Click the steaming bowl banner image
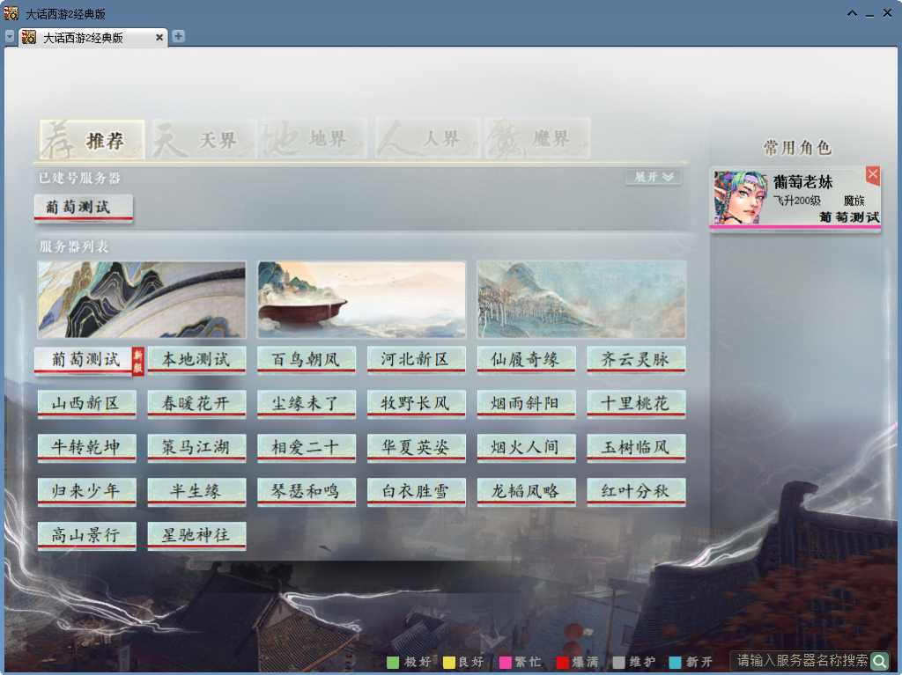The width and height of the screenshot is (902, 675). [x=361, y=299]
